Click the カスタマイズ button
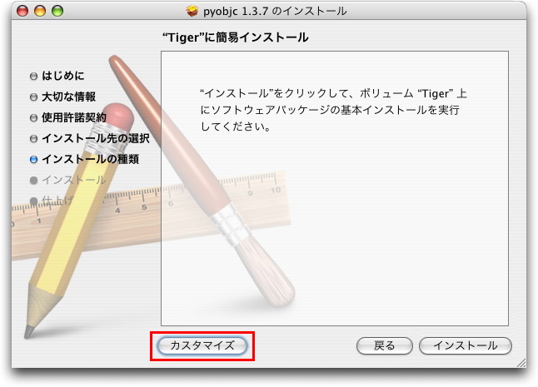This screenshot has height=387, width=538. point(202,345)
